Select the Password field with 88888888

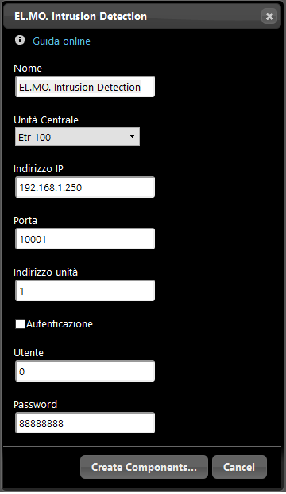click(x=85, y=423)
